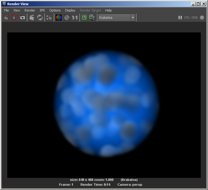This screenshot has height=190, width=208.
Task: Open the Krakatoa renderer dropdown
Action: point(117,18)
